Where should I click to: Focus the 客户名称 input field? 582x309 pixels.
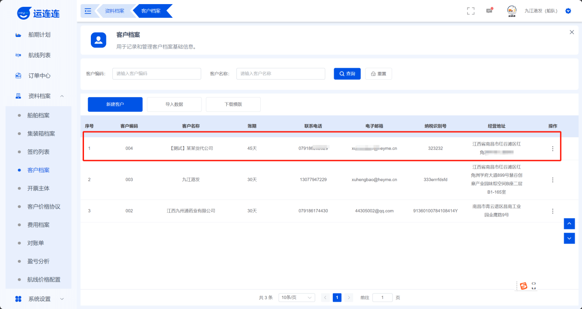280,74
